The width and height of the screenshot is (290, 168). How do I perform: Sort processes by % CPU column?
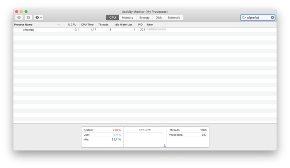(x=72, y=25)
